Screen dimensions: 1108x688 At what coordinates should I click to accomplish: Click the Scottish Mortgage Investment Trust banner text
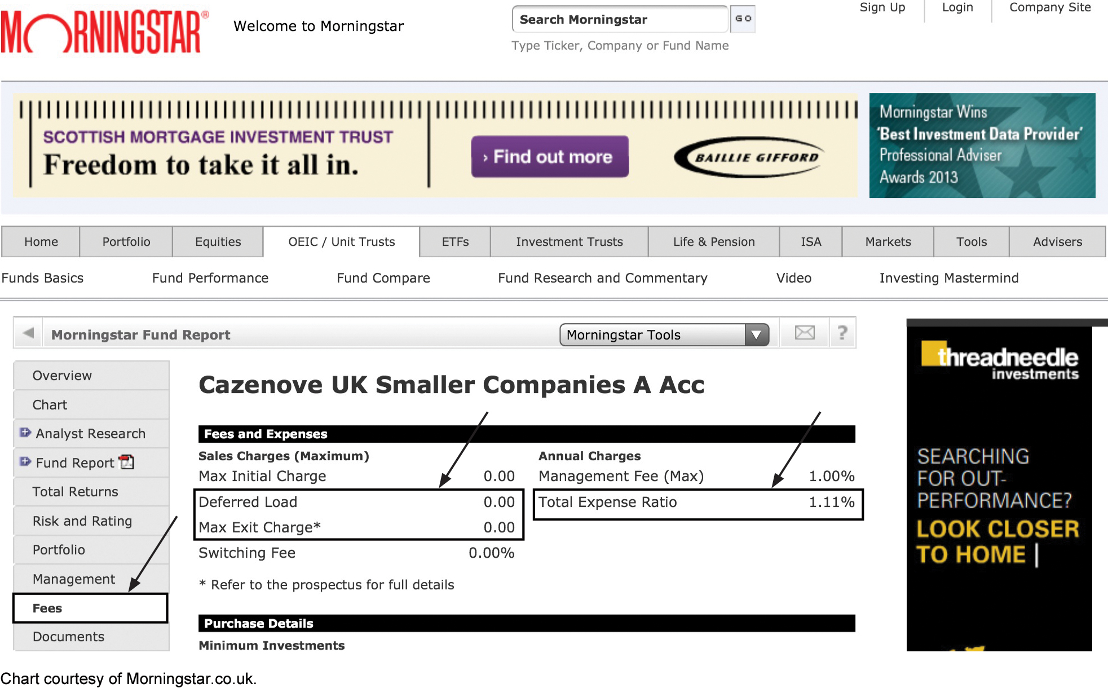tap(218, 137)
